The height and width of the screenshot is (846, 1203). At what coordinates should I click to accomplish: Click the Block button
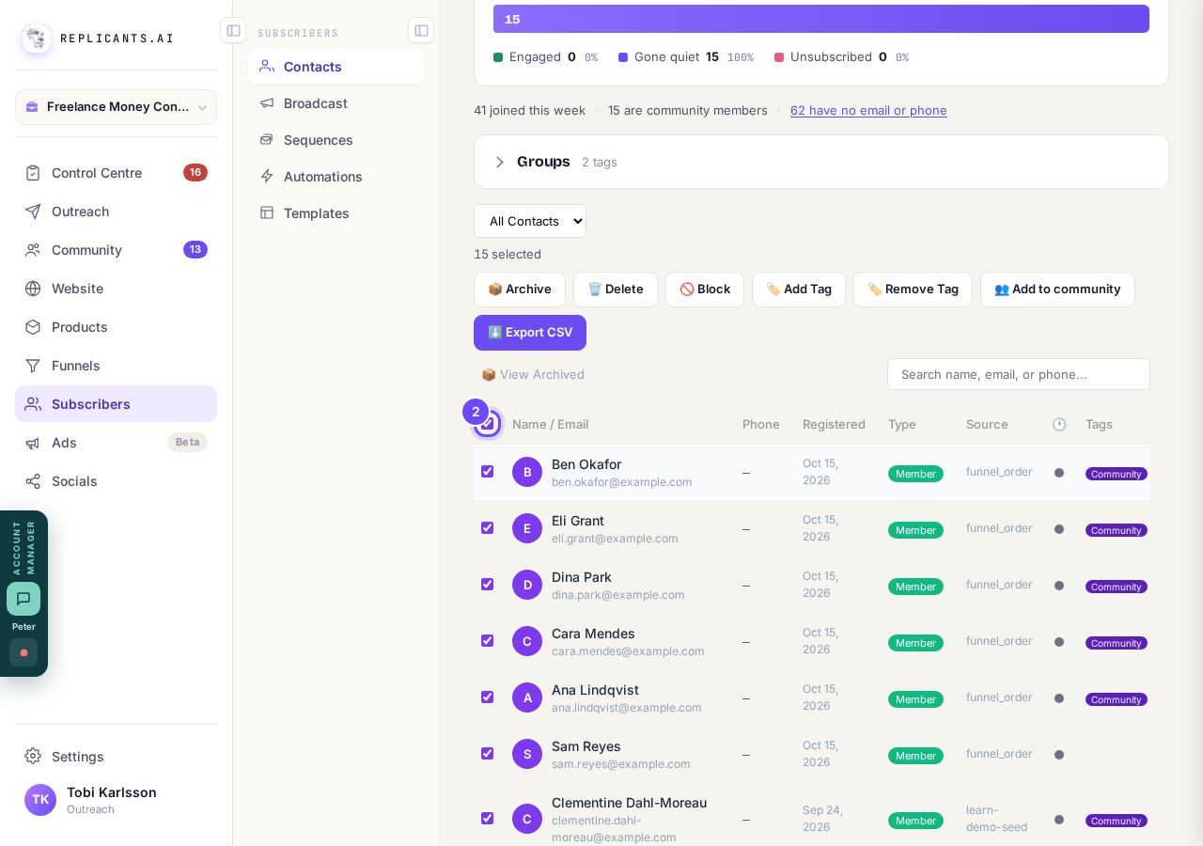click(705, 290)
